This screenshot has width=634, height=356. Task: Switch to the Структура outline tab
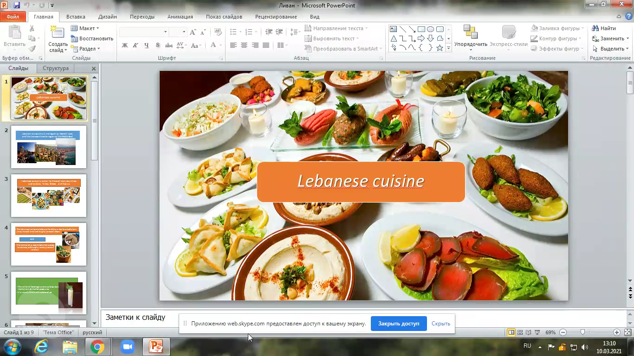55,68
